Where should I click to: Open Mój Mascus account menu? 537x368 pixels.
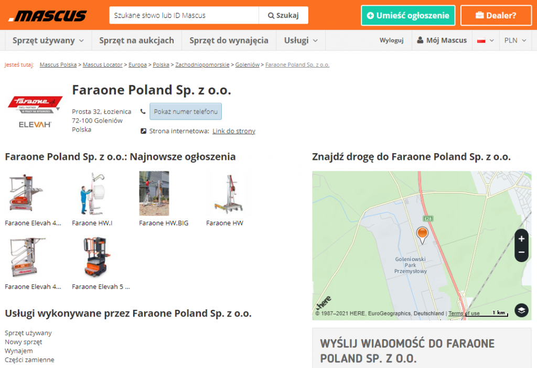coord(442,40)
